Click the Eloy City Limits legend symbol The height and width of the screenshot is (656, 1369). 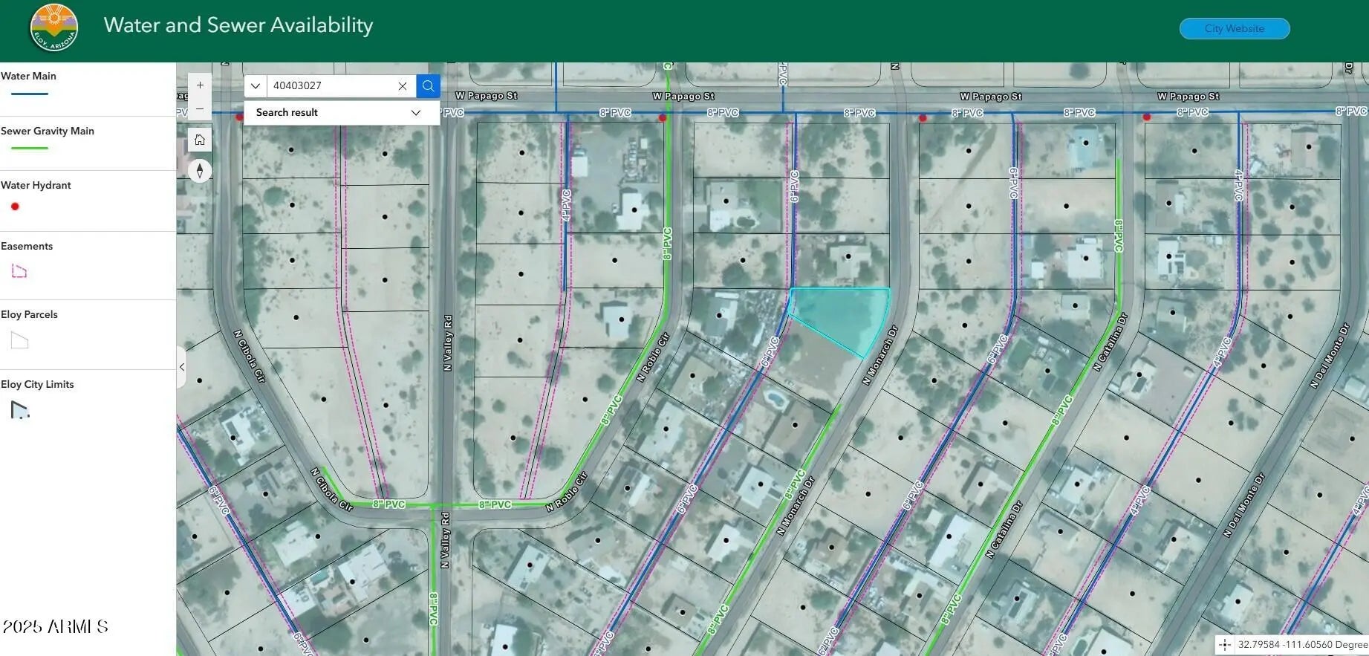point(19,409)
